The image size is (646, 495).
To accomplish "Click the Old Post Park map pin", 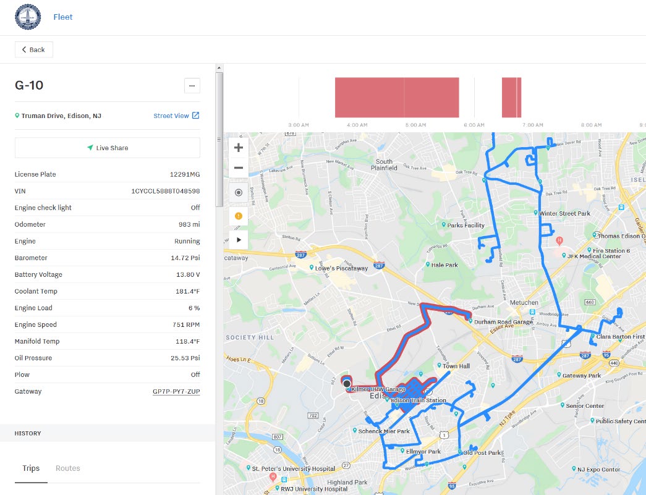I will pos(460,452).
